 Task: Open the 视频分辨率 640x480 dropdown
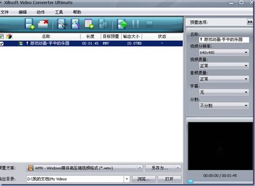pyautogui.click(x=224, y=53)
